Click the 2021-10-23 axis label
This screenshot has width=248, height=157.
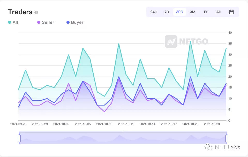point(212,124)
